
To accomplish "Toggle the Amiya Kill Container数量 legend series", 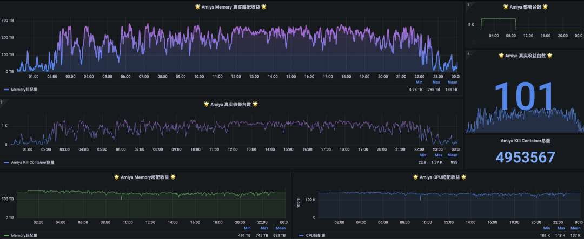I will click(32, 162).
